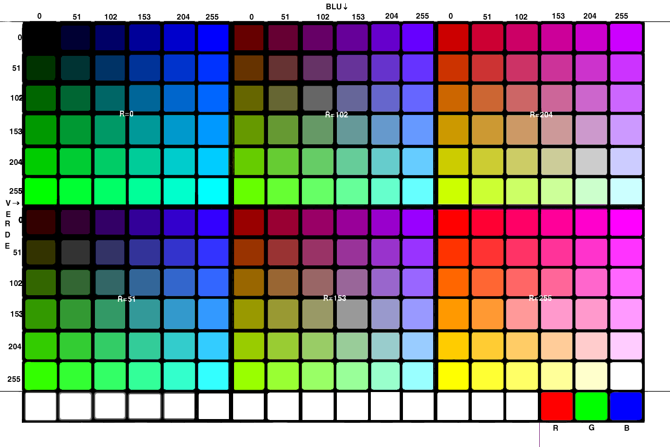Select dark green swatch (R=0, G=102, B=0)
This screenshot has height=447, width=670.
[40, 98]
